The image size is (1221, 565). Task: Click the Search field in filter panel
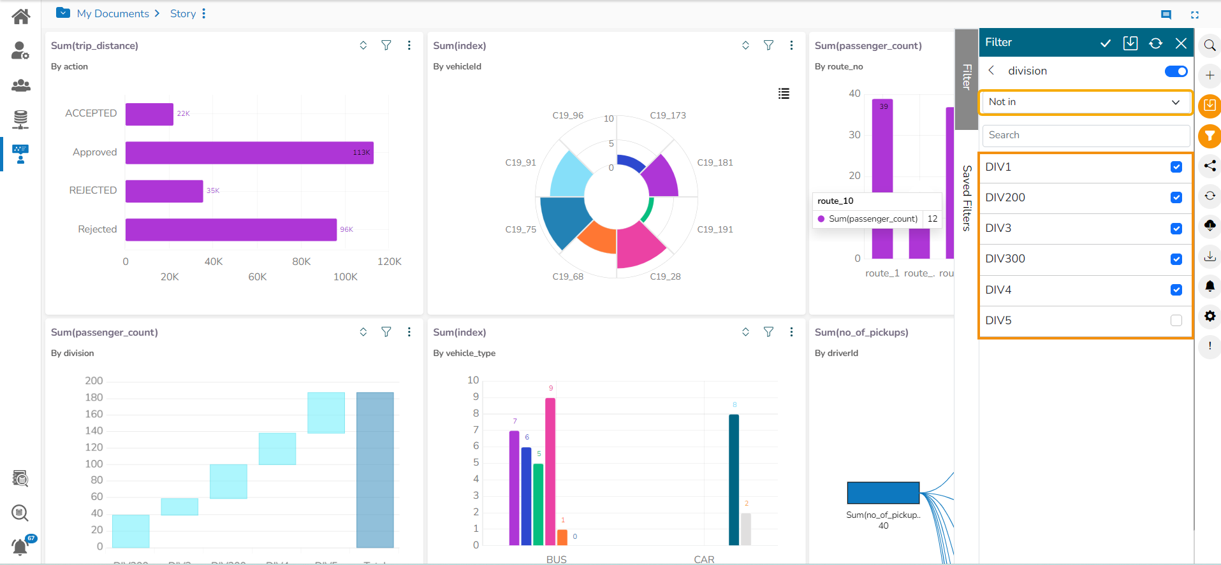pyautogui.click(x=1085, y=135)
